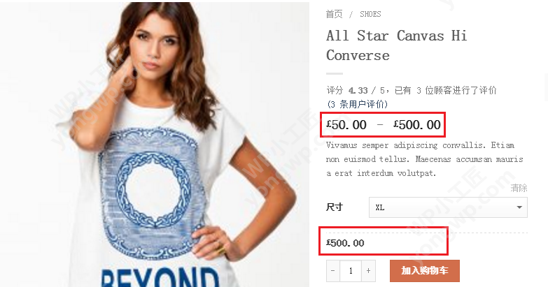The height and width of the screenshot is (287, 548).
Task: Click the blue circle graphic on shirt
Action: pos(153,189)
